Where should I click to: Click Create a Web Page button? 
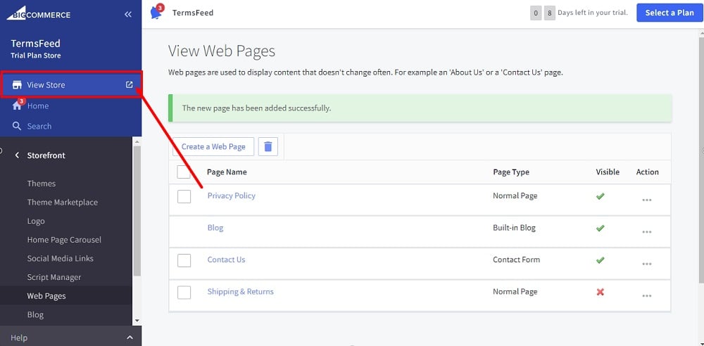tap(213, 146)
